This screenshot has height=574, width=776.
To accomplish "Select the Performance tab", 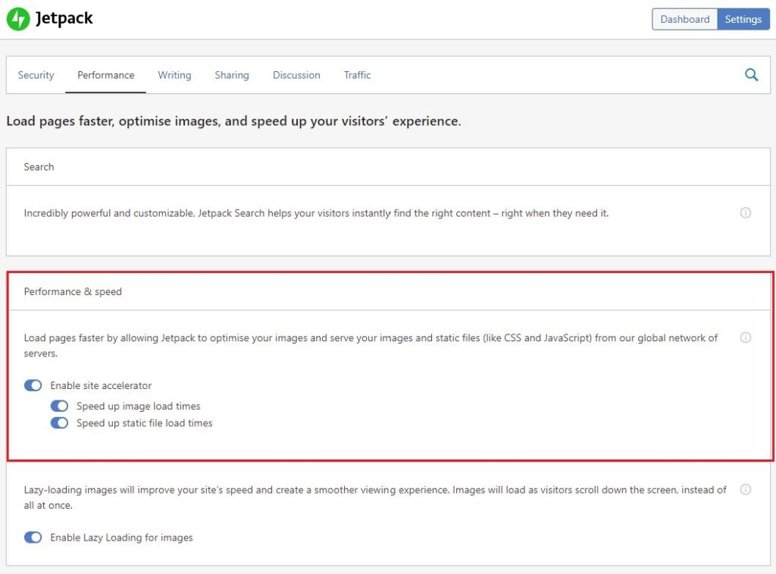I will pos(105,75).
